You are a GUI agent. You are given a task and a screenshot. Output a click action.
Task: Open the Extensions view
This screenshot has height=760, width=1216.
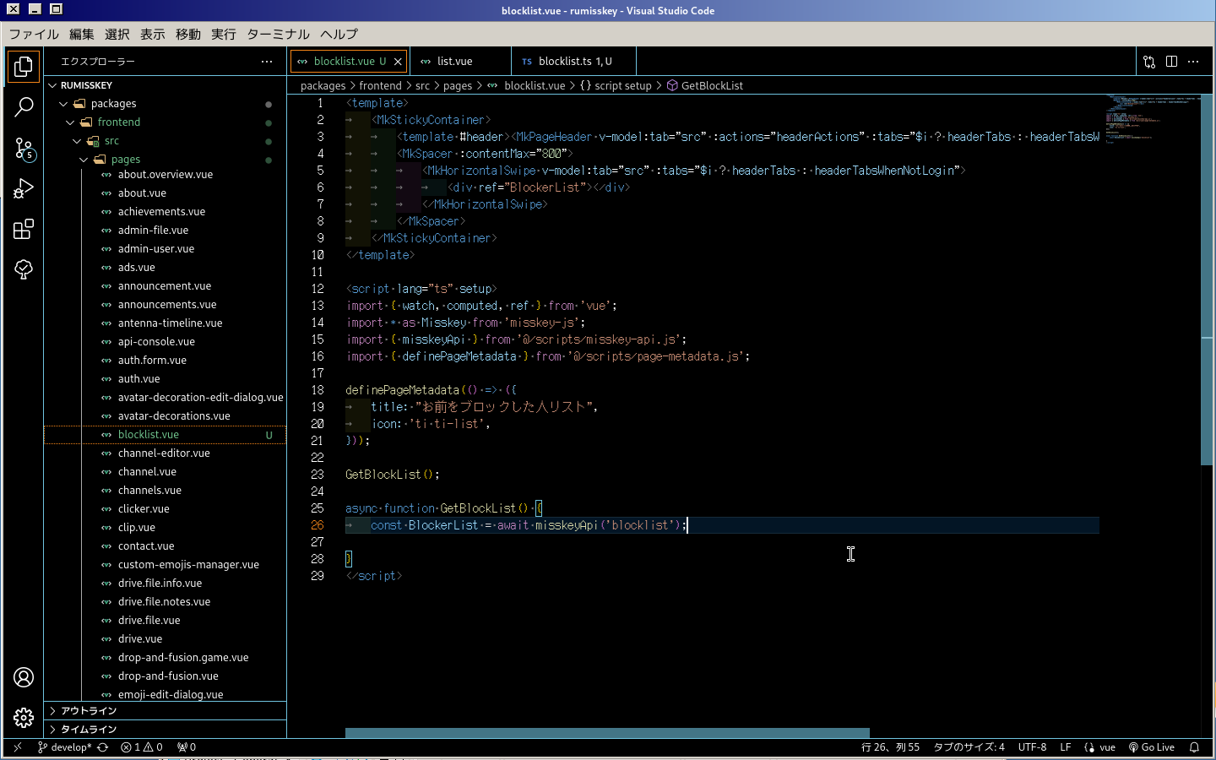24,229
